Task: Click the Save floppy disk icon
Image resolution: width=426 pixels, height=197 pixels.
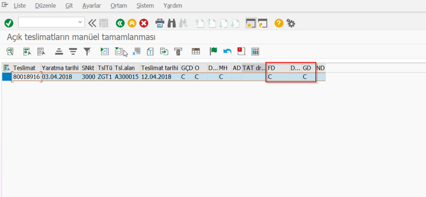Action: coord(104,23)
